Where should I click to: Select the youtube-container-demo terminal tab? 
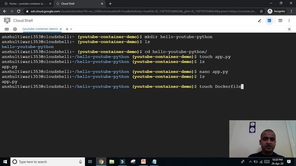click(40, 29)
